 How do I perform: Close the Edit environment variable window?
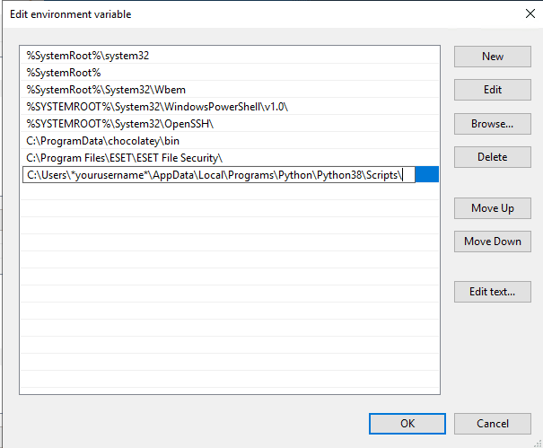(529, 14)
